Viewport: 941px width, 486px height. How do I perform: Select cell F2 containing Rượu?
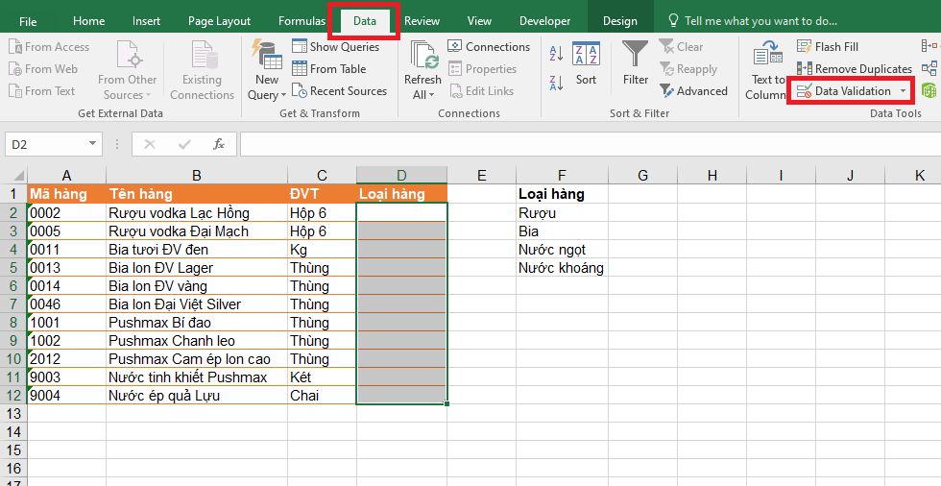562,213
